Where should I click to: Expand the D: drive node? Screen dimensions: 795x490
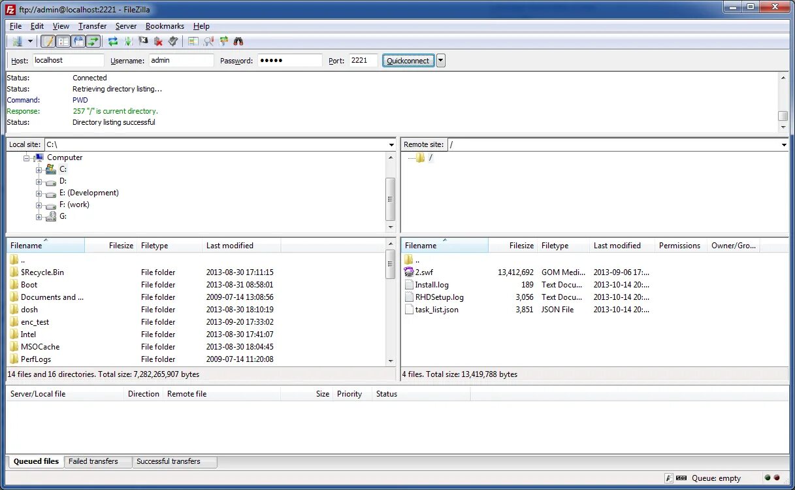point(39,182)
